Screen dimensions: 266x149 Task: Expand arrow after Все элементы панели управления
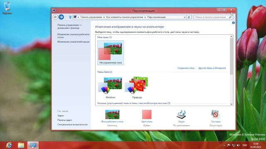tap(145, 17)
